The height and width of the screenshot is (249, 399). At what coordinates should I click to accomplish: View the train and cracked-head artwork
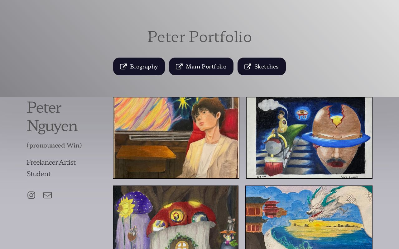tap(309, 138)
